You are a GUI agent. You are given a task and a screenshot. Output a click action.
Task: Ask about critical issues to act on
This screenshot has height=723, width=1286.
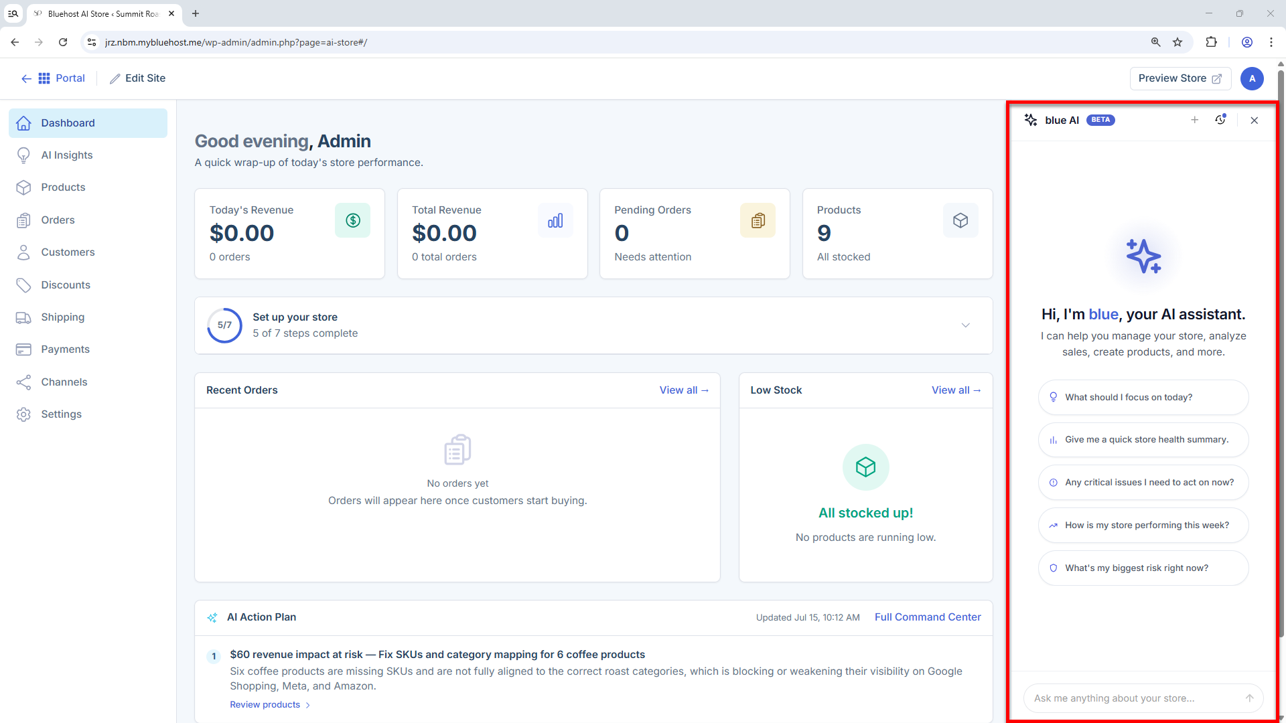[1143, 483]
